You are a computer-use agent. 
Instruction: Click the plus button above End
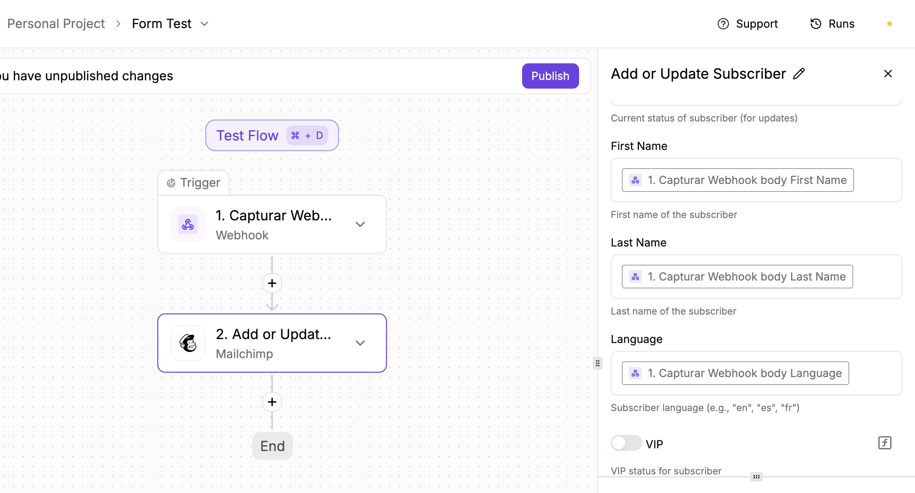272,402
